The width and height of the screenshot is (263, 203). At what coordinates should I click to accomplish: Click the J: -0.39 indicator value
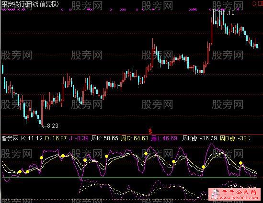[x=79, y=139]
